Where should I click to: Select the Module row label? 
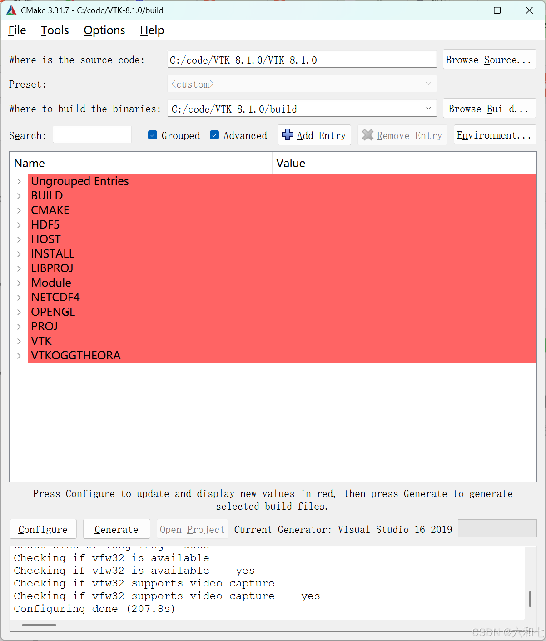(x=51, y=283)
